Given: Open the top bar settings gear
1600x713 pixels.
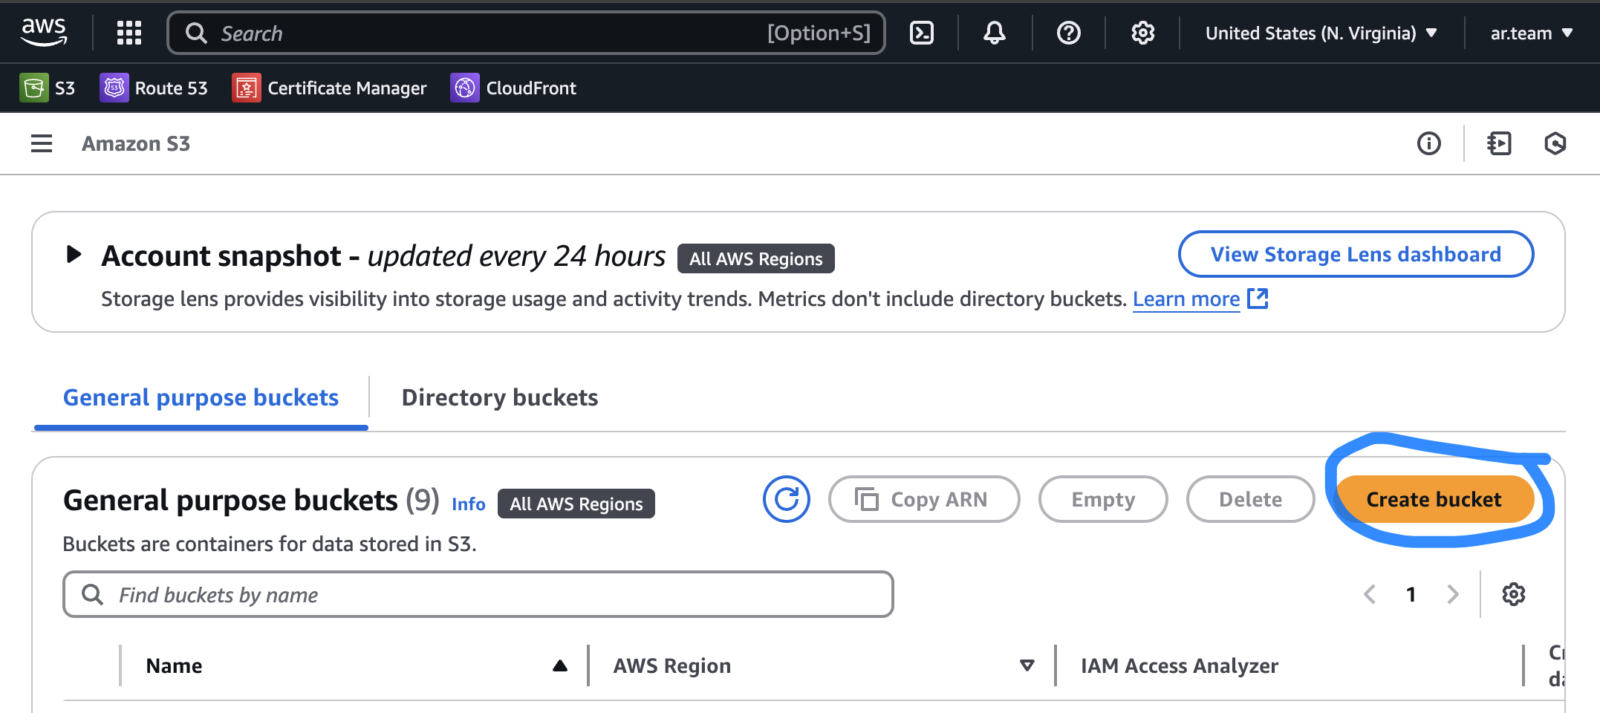Looking at the screenshot, I should pyautogui.click(x=1142, y=33).
